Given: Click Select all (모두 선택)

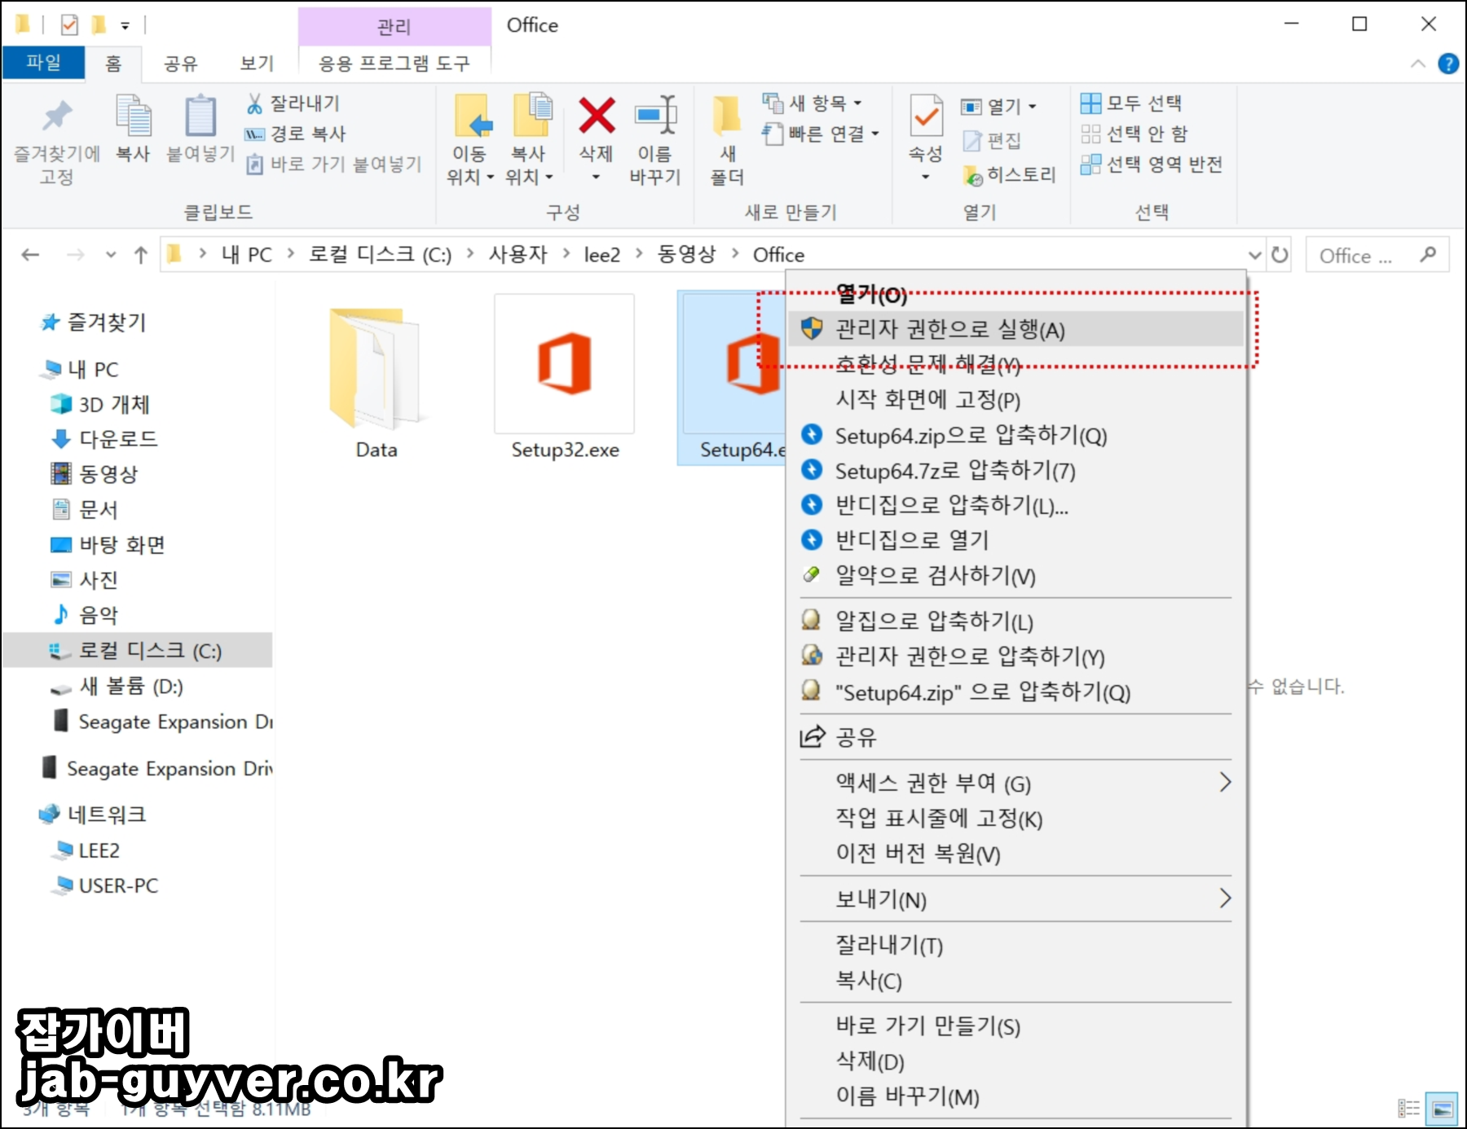Looking at the screenshot, I should coord(1131,103).
